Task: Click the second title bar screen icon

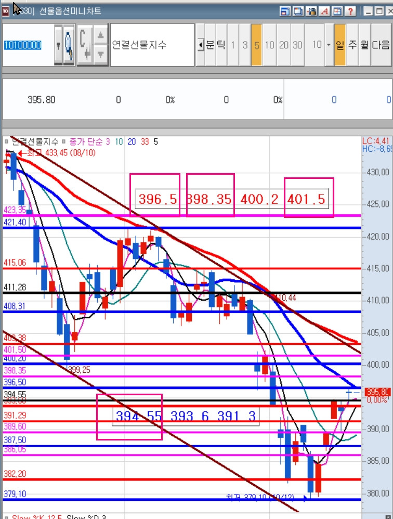Action: (x=298, y=11)
